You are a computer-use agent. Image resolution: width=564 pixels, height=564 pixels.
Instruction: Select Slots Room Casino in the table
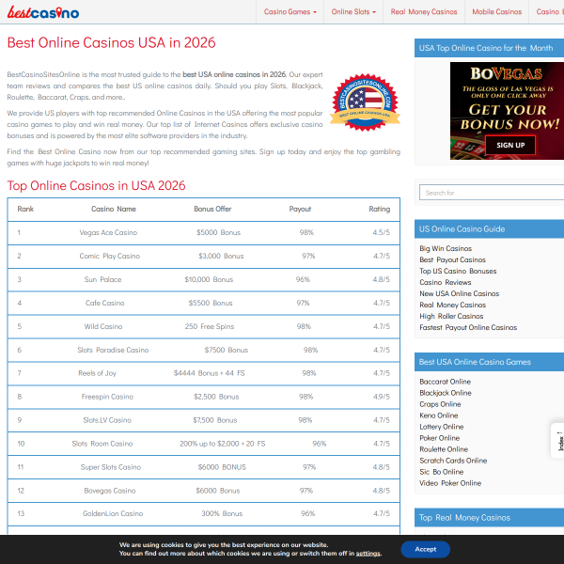tap(102, 444)
